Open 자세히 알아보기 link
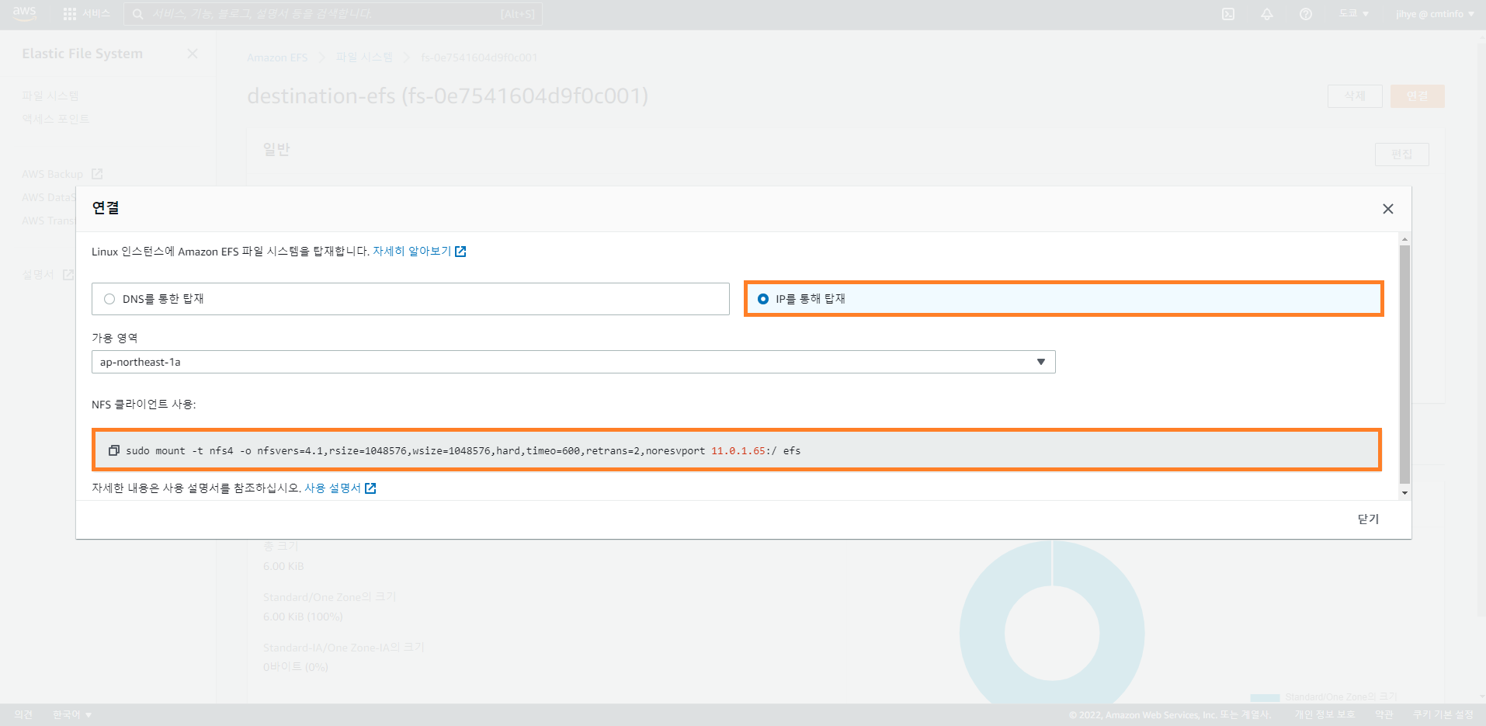Viewport: 1486px width, 726px height. click(x=419, y=252)
